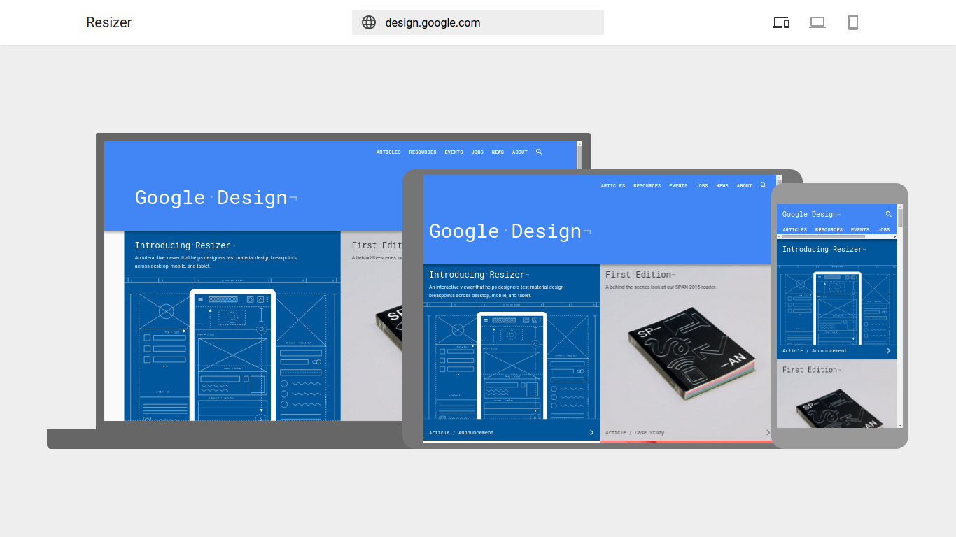Click the wireframe illustration in laptop preview
Screen dimensions: 956x537
(232, 350)
